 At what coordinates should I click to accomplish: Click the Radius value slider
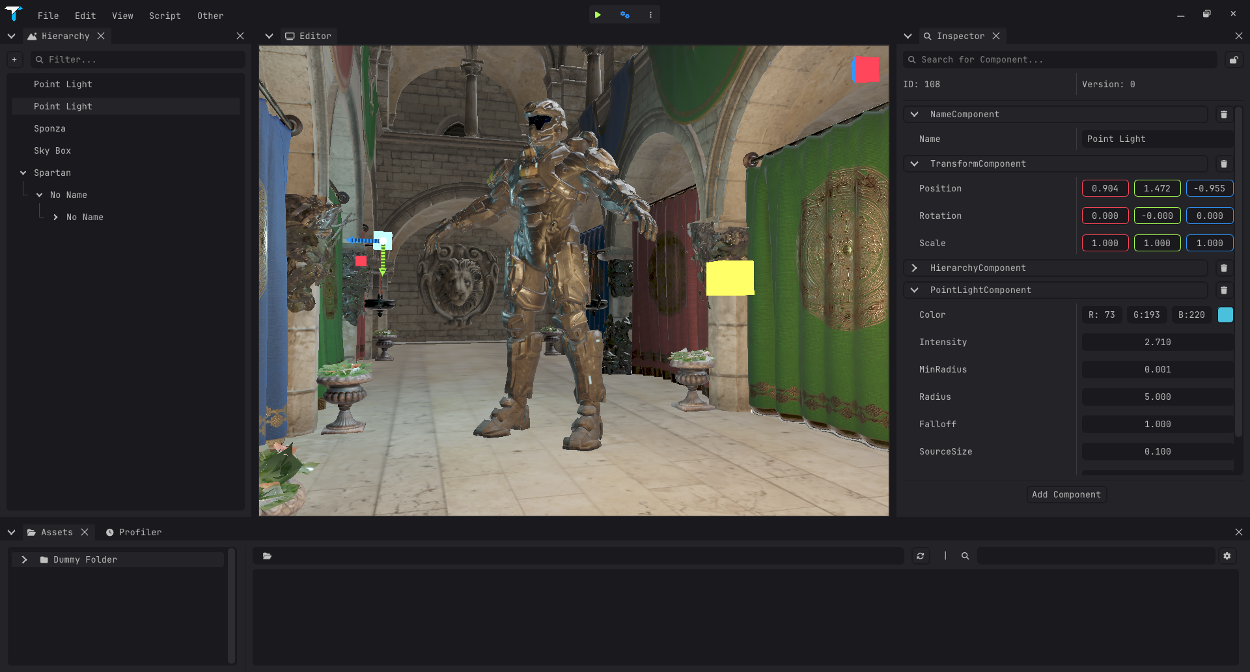1158,397
